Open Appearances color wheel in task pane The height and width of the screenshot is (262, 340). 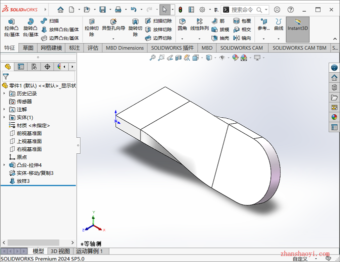click(334, 117)
